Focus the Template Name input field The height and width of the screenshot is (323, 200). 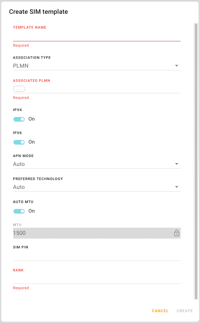coord(97,37)
